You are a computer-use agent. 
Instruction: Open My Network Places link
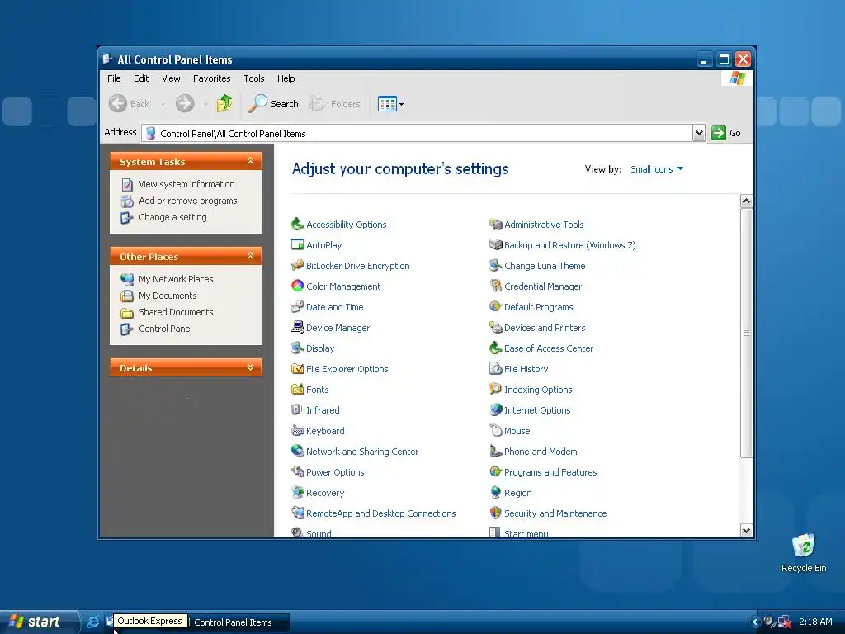(x=176, y=279)
